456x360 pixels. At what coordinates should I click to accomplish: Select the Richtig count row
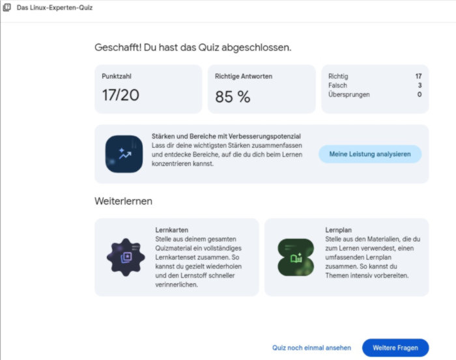pyautogui.click(x=375, y=76)
